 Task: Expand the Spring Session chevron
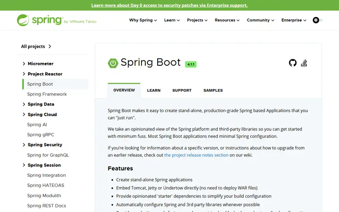pos(24,165)
